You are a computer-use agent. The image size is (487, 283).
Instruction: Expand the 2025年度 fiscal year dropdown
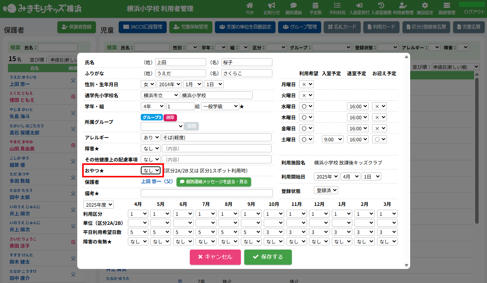(x=99, y=204)
